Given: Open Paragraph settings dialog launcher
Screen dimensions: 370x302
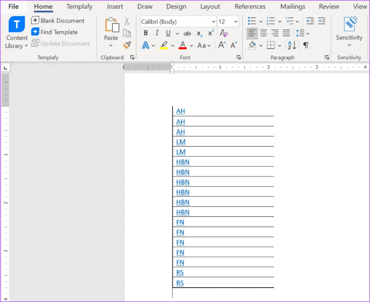Looking at the screenshot, I should (x=327, y=57).
